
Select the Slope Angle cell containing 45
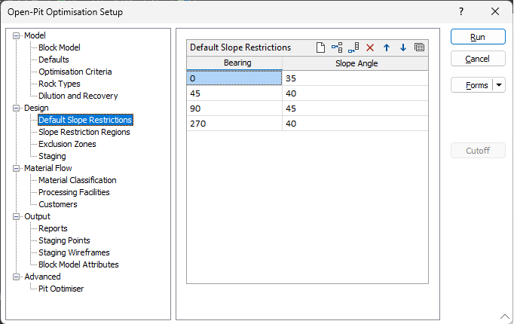coord(354,108)
